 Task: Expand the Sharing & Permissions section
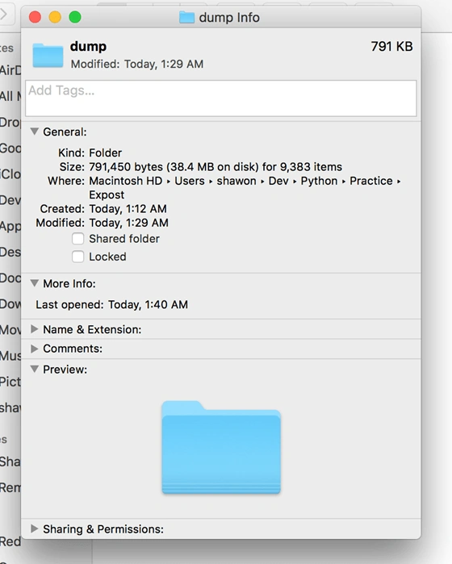(35, 528)
